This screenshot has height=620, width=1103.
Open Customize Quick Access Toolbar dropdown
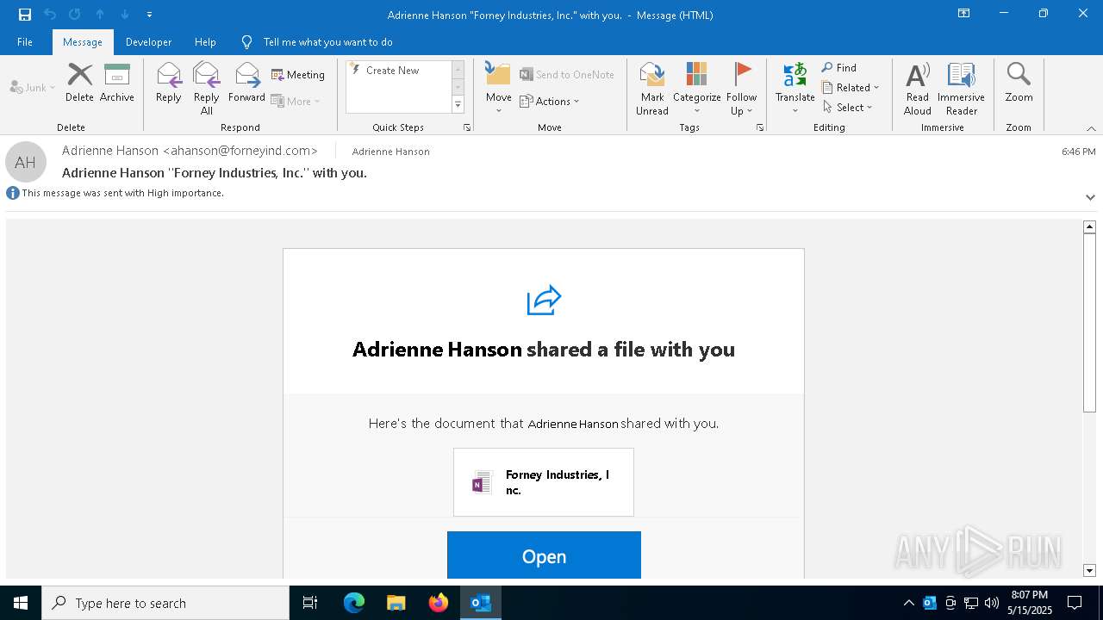(x=149, y=15)
